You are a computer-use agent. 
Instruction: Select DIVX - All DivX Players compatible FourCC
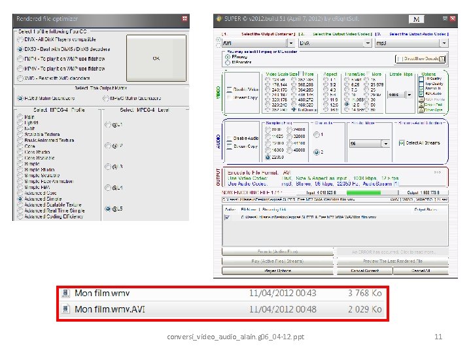tap(20, 39)
